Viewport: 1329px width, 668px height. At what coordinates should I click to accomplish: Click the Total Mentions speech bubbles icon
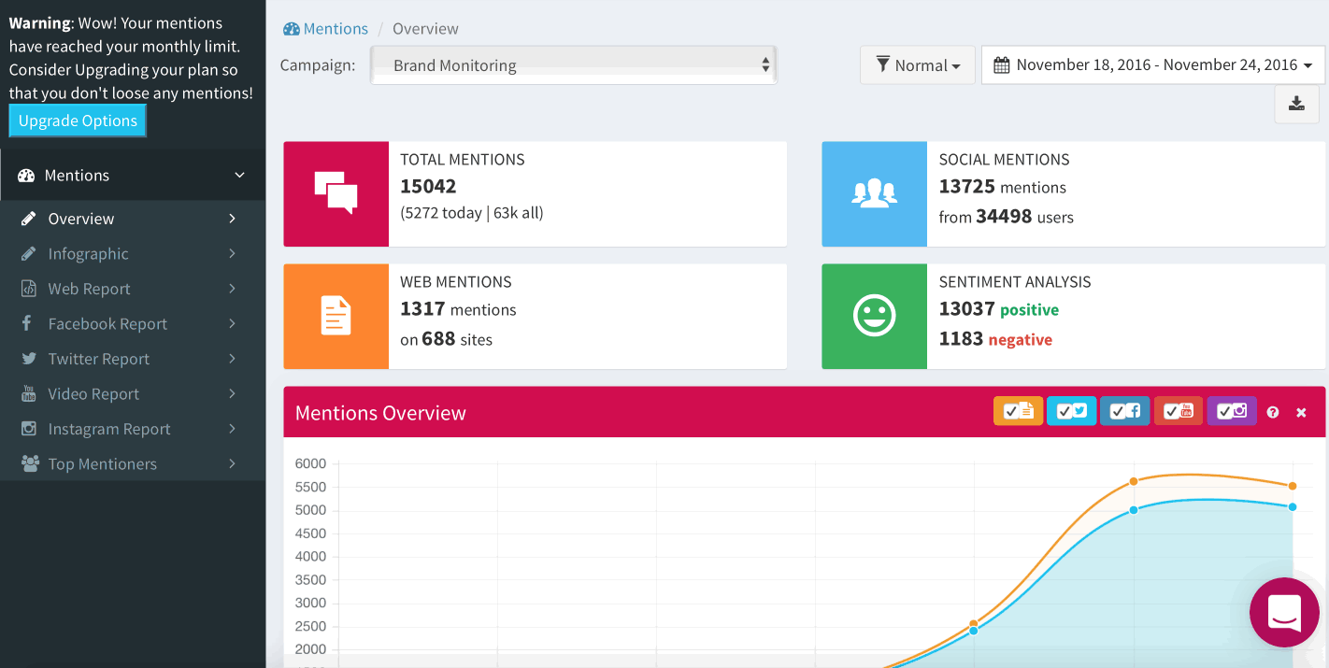pos(336,193)
